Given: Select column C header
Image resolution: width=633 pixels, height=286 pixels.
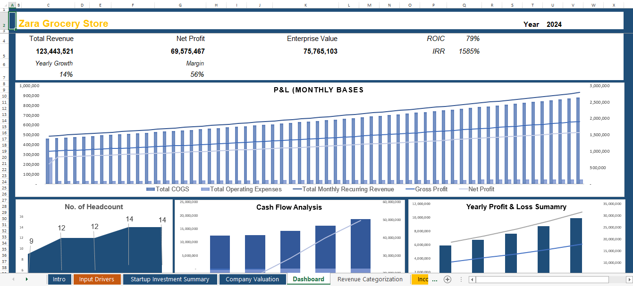Looking at the screenshot, I should (x=48, y=5).
